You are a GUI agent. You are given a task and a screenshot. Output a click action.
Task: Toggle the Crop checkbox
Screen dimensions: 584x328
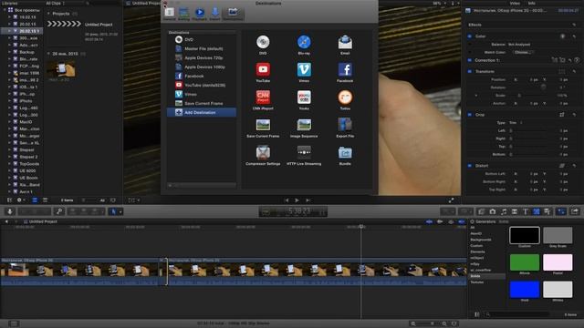point(470,115)
